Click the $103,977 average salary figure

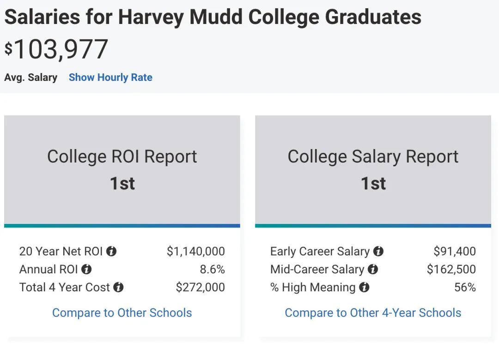coord(56,49)
